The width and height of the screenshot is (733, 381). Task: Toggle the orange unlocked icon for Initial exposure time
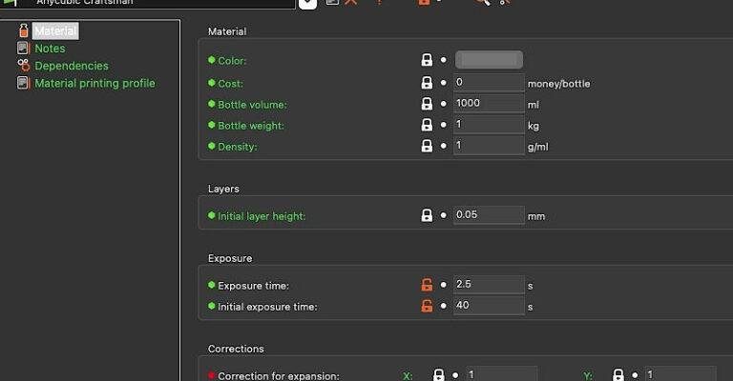pos(427,306)
